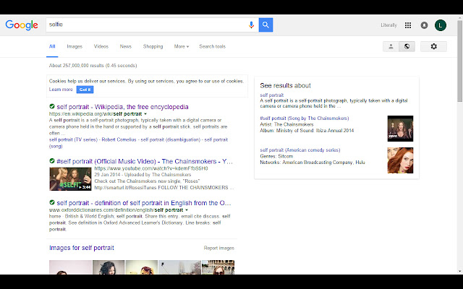
Task: Click About 257,000,000 results text
Action: pyautogui.click(x=93, y=66)
